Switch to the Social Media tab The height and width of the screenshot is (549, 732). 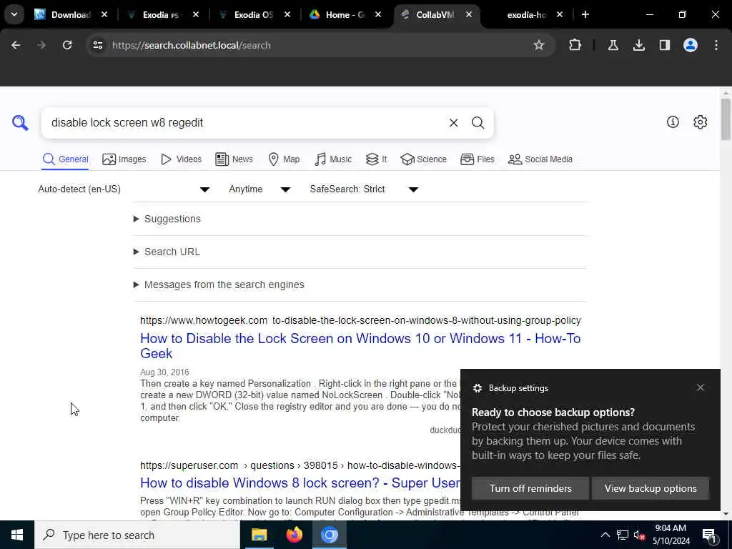540,159
